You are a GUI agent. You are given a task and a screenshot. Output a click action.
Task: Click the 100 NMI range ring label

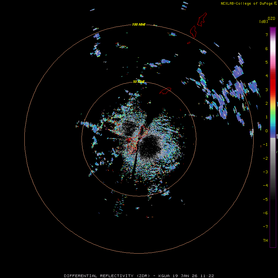[x=139, y=24]
